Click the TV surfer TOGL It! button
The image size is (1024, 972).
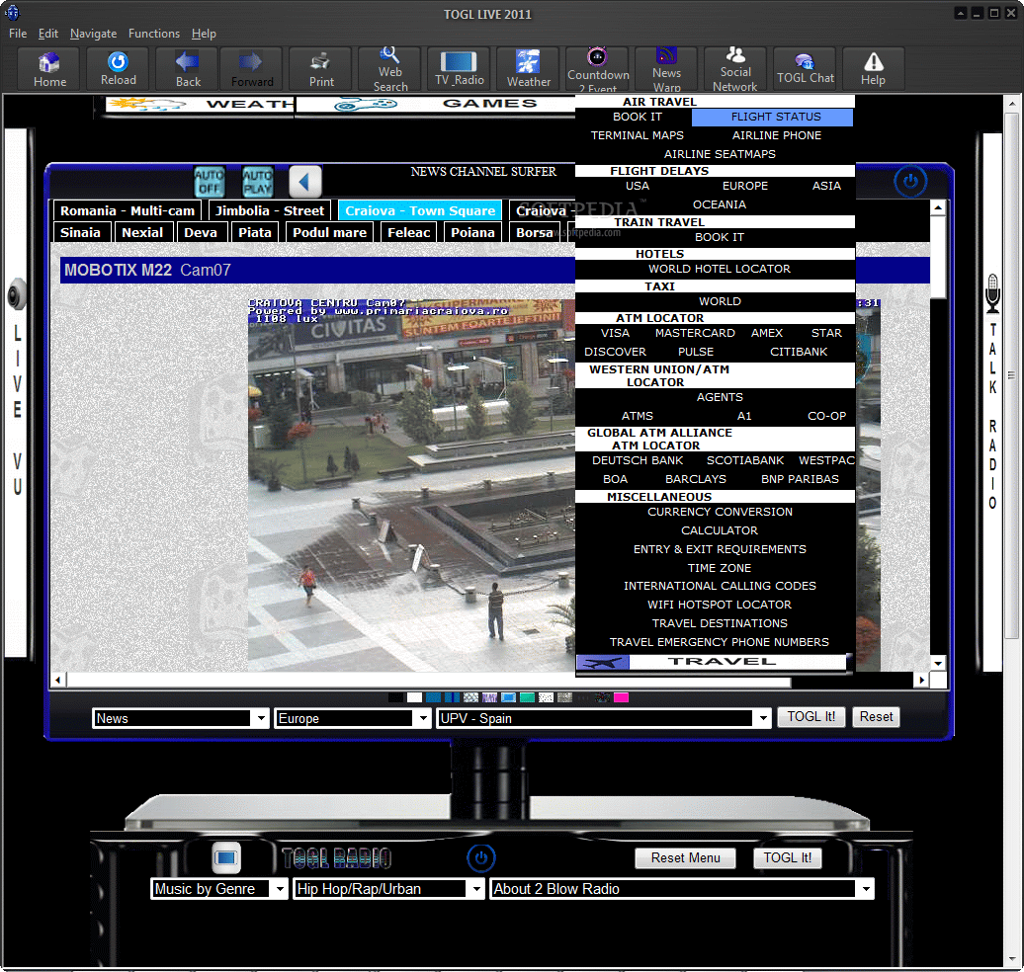click(811, 717)
